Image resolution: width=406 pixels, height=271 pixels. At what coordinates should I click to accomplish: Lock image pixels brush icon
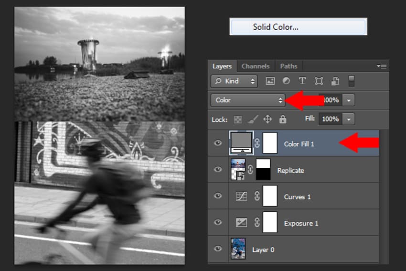[253, 119]
